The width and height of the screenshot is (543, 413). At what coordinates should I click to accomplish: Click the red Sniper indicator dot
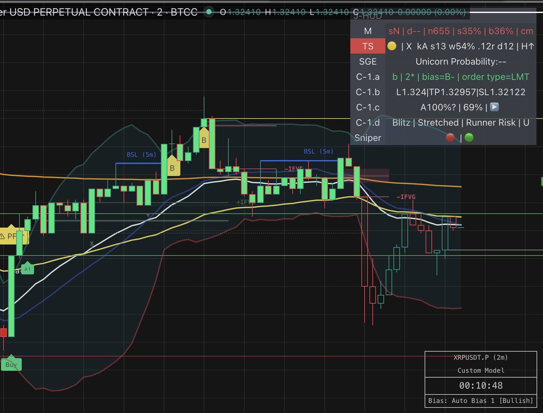450,137
